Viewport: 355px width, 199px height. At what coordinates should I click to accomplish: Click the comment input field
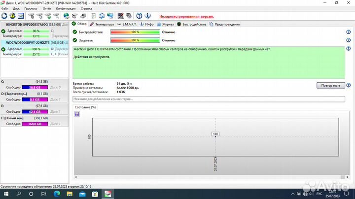(209, 99)
